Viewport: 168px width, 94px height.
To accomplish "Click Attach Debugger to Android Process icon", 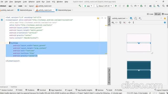I will [141, 6].
